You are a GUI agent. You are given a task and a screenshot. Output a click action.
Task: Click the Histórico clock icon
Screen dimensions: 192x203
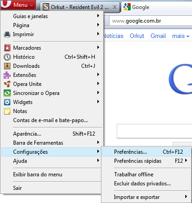[x=7, y=57]
